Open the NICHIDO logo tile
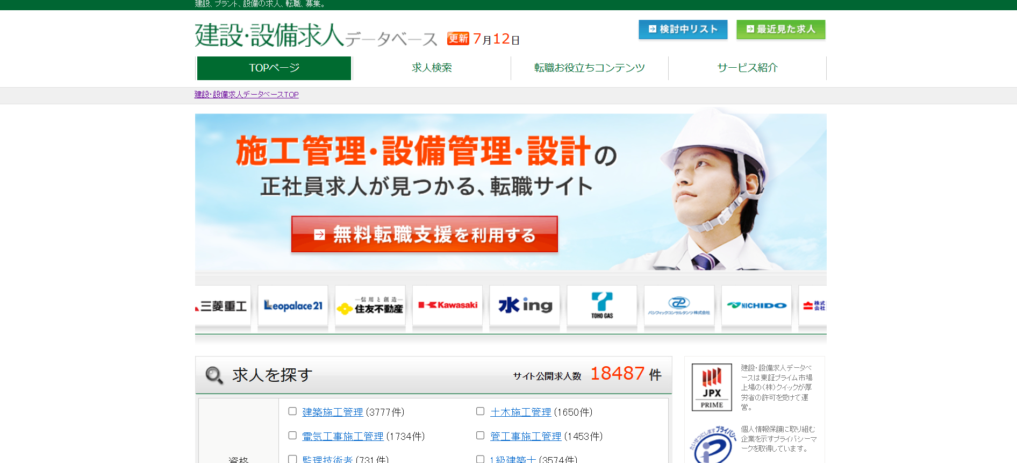1017x463 pixels. [756, 305]
